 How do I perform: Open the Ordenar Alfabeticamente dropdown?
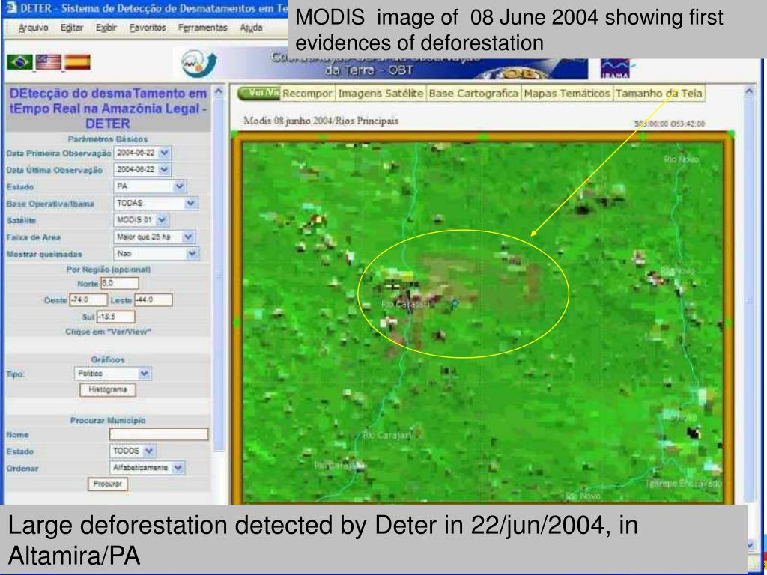[x=147, y=468]
